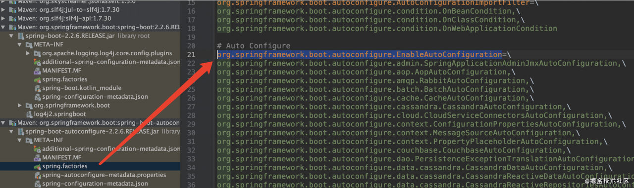Open spring.factories in spring-boot-2.2.6 jar
The width and height of the screenshot is (634, 188).
65,79
